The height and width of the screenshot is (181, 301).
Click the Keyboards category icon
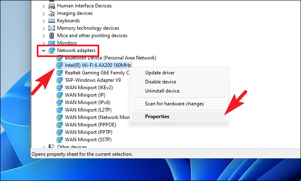[x=52, y=21]
